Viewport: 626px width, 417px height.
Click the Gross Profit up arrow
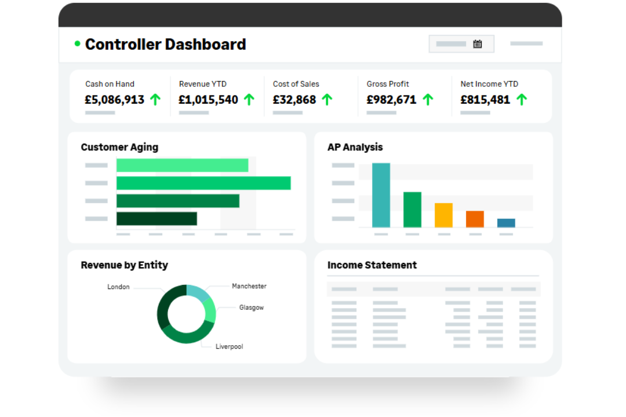pyautogui.click(x=428, y=100)
